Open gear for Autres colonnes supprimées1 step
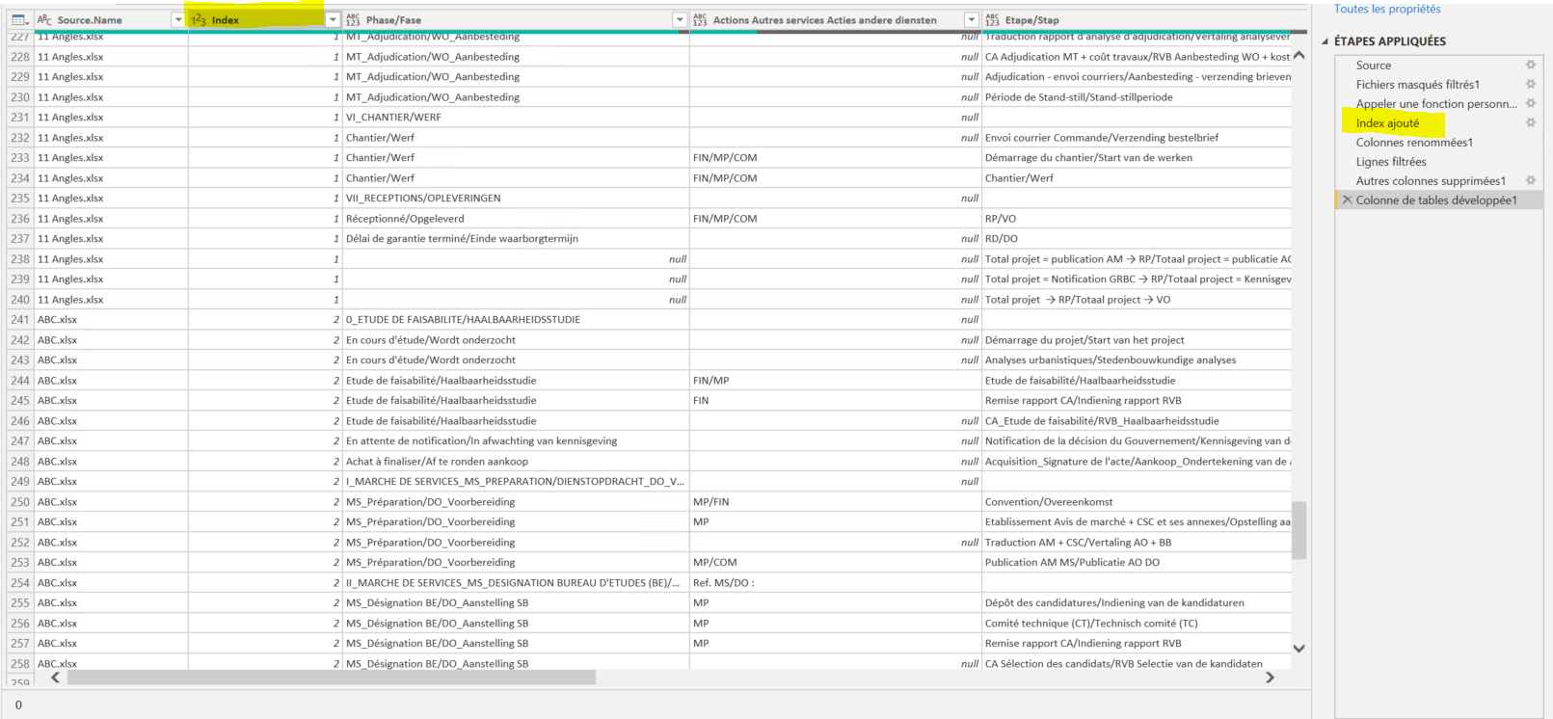This screenshot has width=1553, height=719. point(1530,180)
